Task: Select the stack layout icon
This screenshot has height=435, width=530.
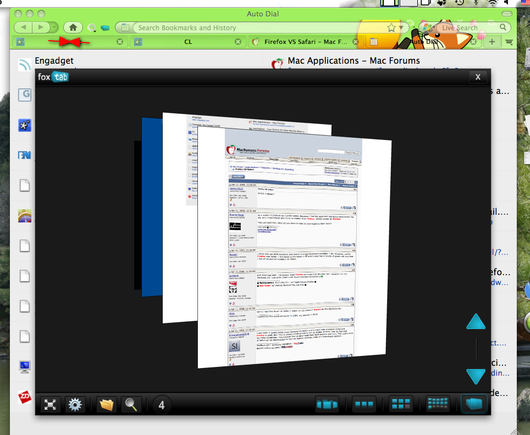Action: click(x=474, y=404)
